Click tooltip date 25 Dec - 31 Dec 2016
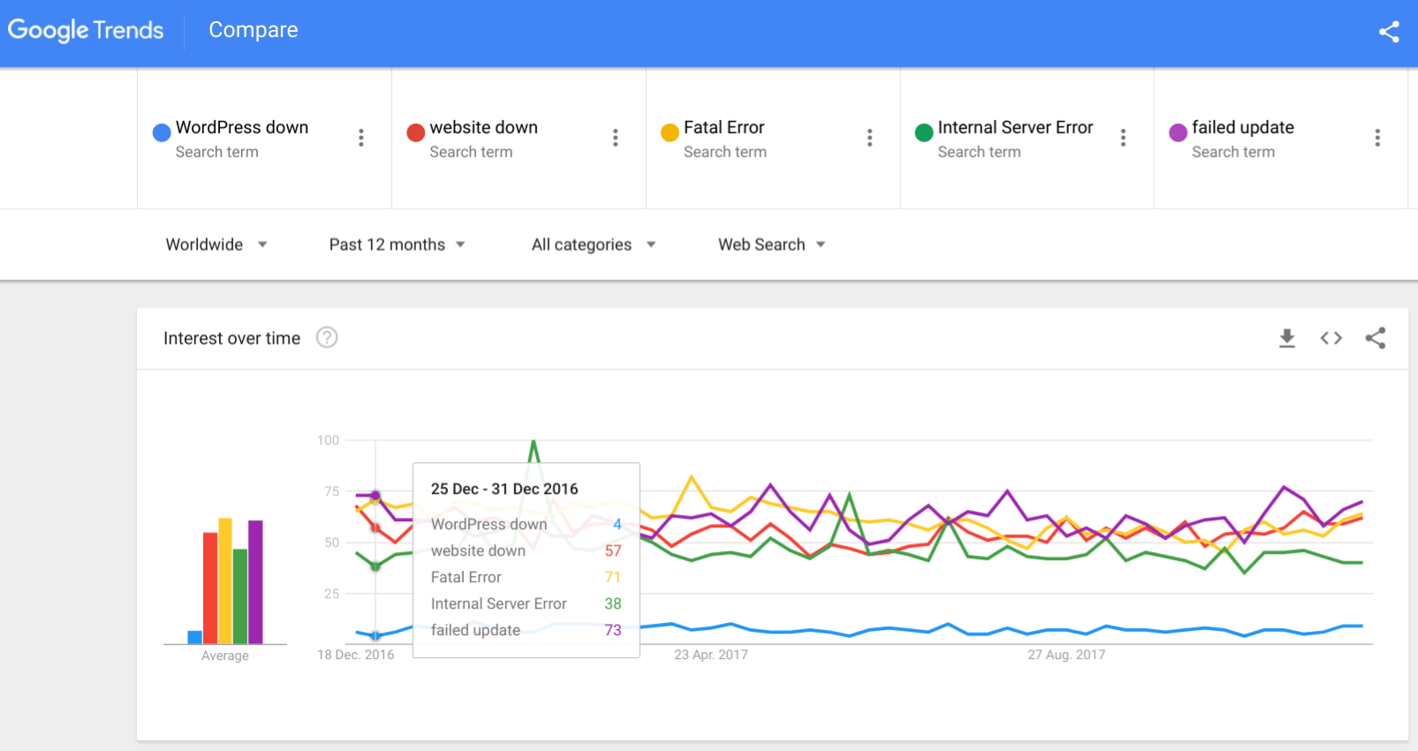Viewport: 1418px width, 751px height. 504,489
